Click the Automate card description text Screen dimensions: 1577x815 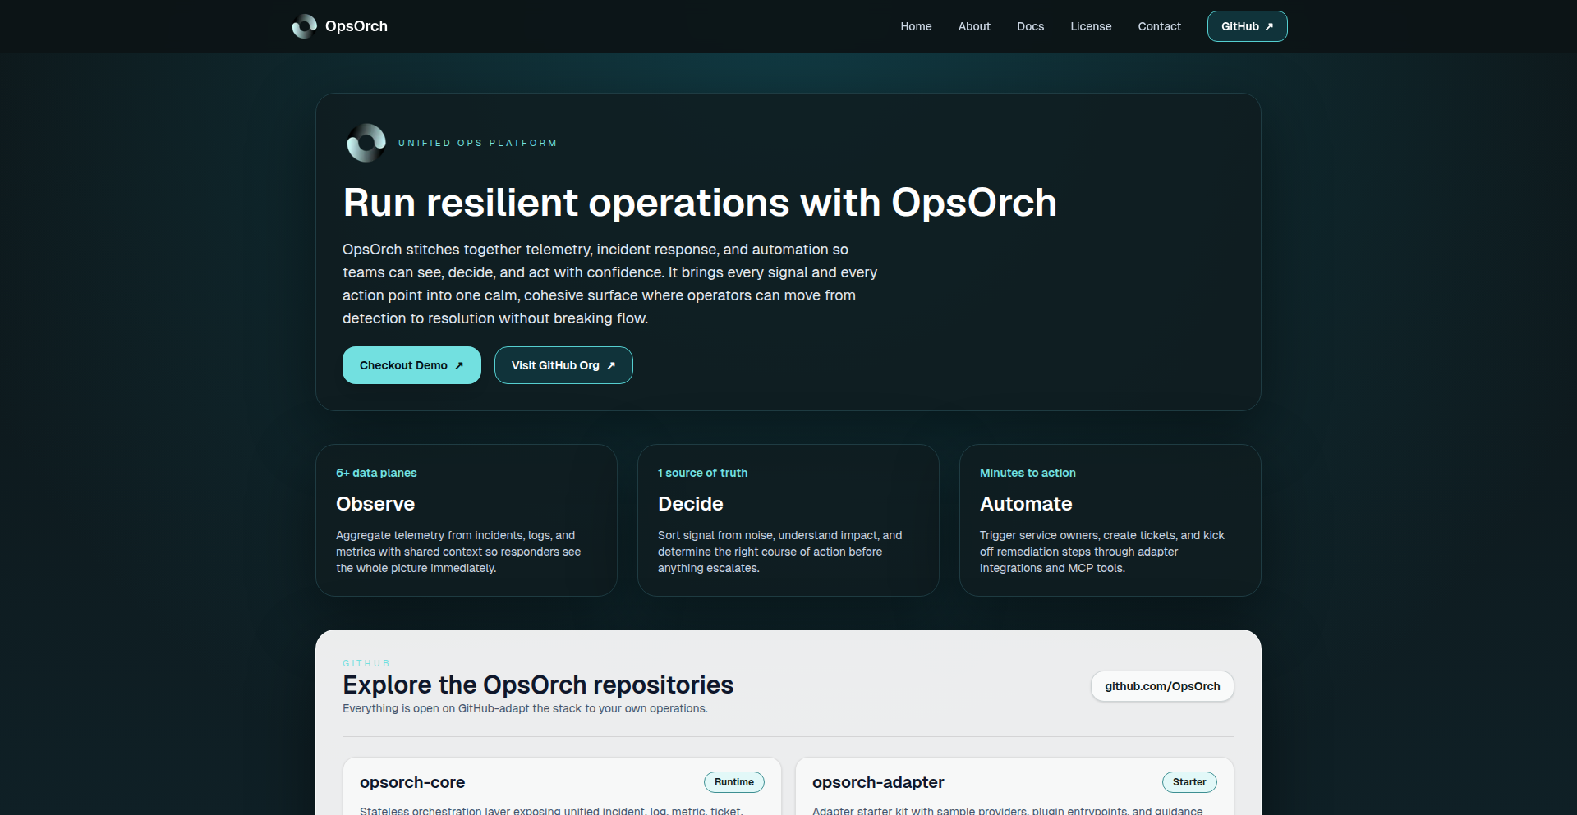[x=1102, y=552]
